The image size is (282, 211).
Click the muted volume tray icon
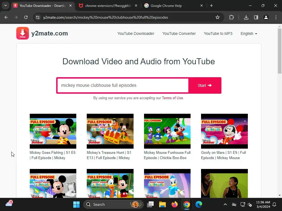click(250, 204)
